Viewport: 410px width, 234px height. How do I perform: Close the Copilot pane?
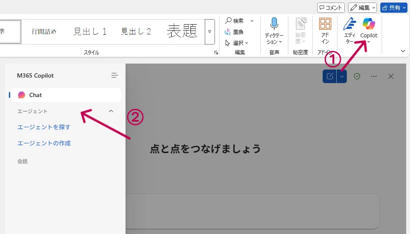coord(391,76)
